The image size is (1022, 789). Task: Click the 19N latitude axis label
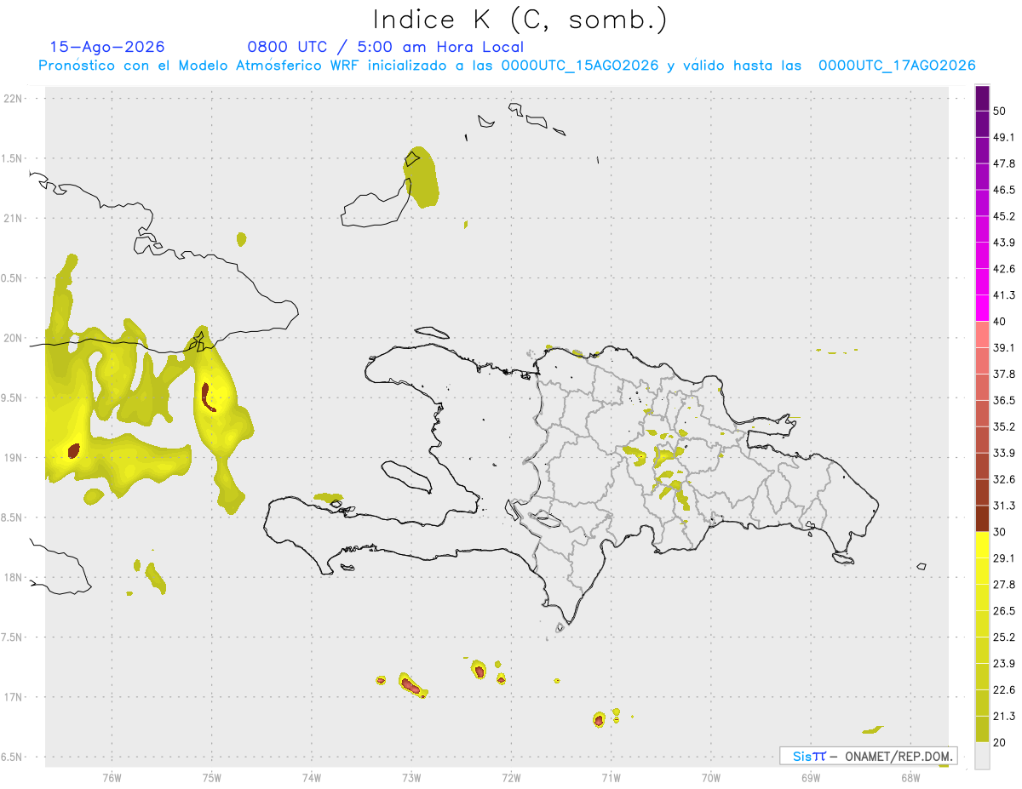(14, 458)
